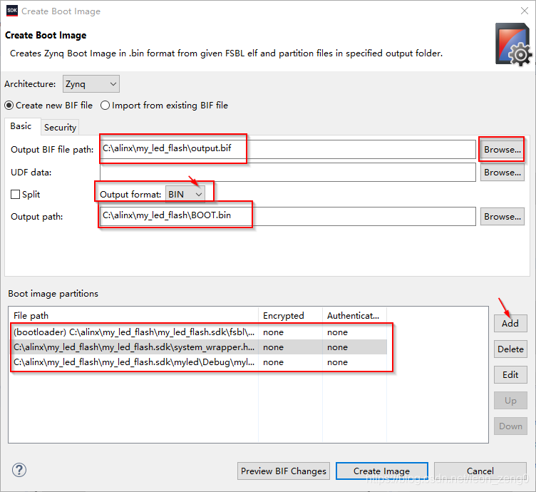Select the bootloader fsbl partition row
Image resolution: width=536 pixels, height=492 pixels.
[x=134, y=332]
